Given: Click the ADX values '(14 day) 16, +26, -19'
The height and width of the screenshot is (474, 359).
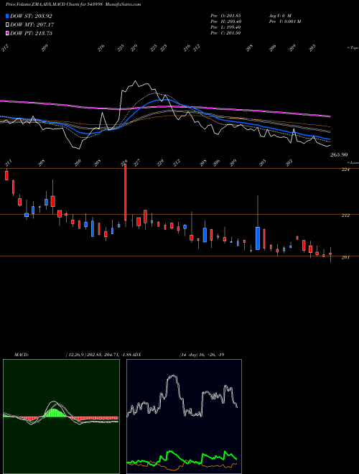Looking at the screenshot, I should click(x=202, y=355).
